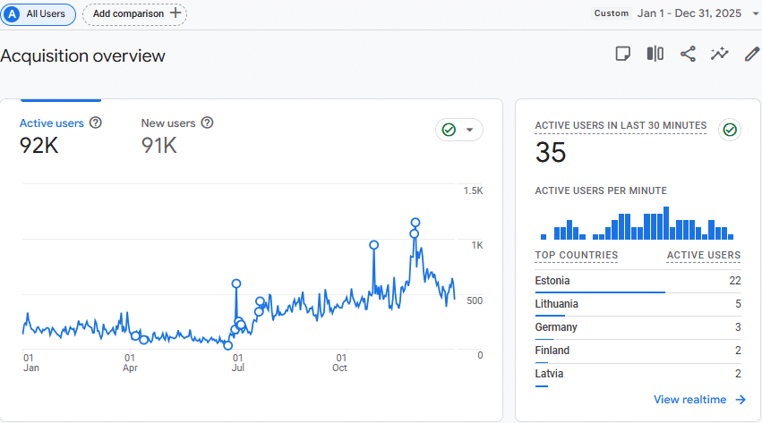Share this report via share icon
The height and width of the screenshot is (423, 762).
tap(688, 55)
